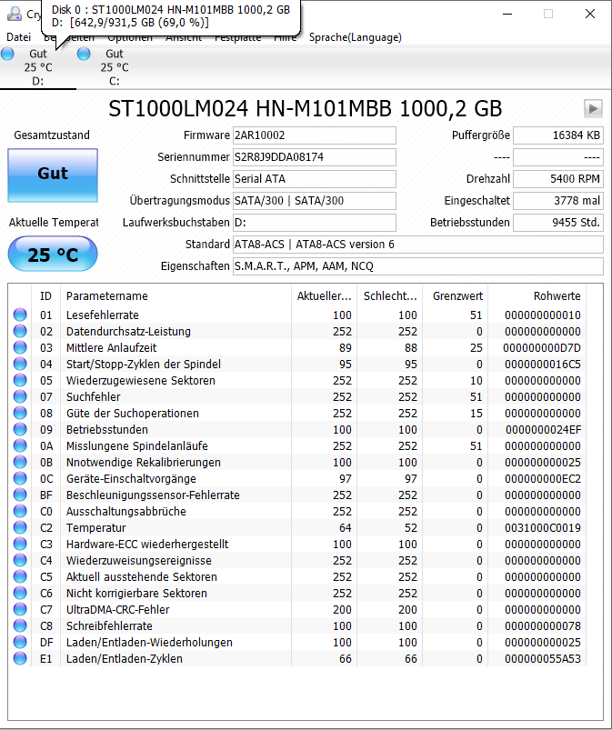The width and height of the screenshot is (612, 730).
Task: Click status orb of Geräte-Einschaltvorgänge row
Action: [20, 478]
